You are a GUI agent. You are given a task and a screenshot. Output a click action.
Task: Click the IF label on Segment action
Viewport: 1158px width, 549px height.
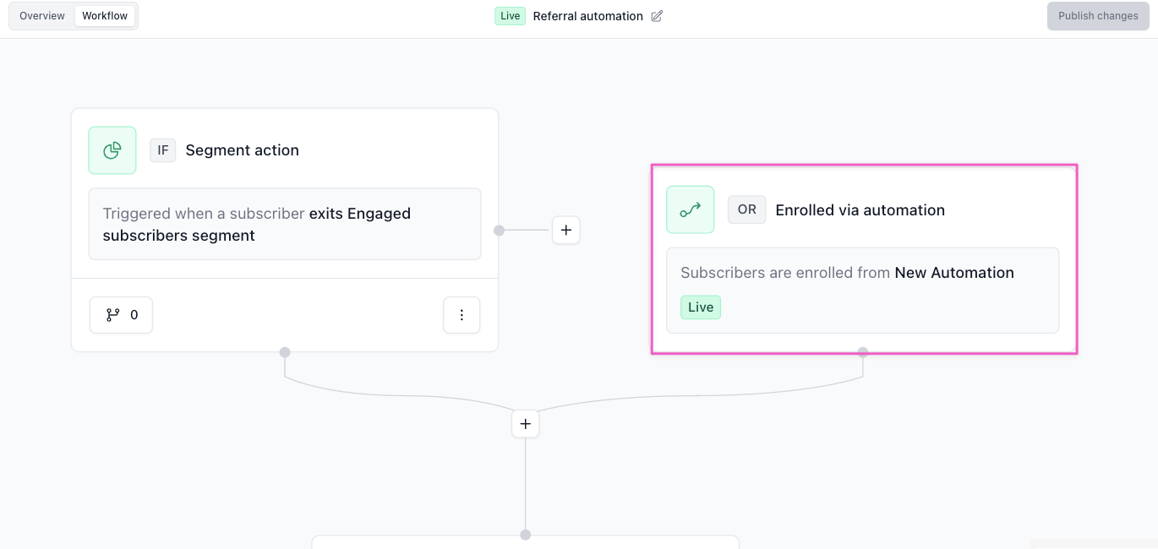[x=163, y=150]
